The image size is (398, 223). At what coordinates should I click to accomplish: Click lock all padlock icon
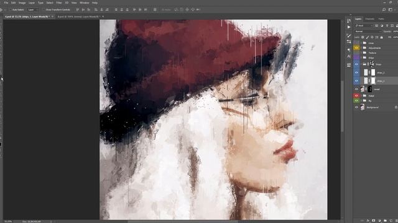[381, 37]
